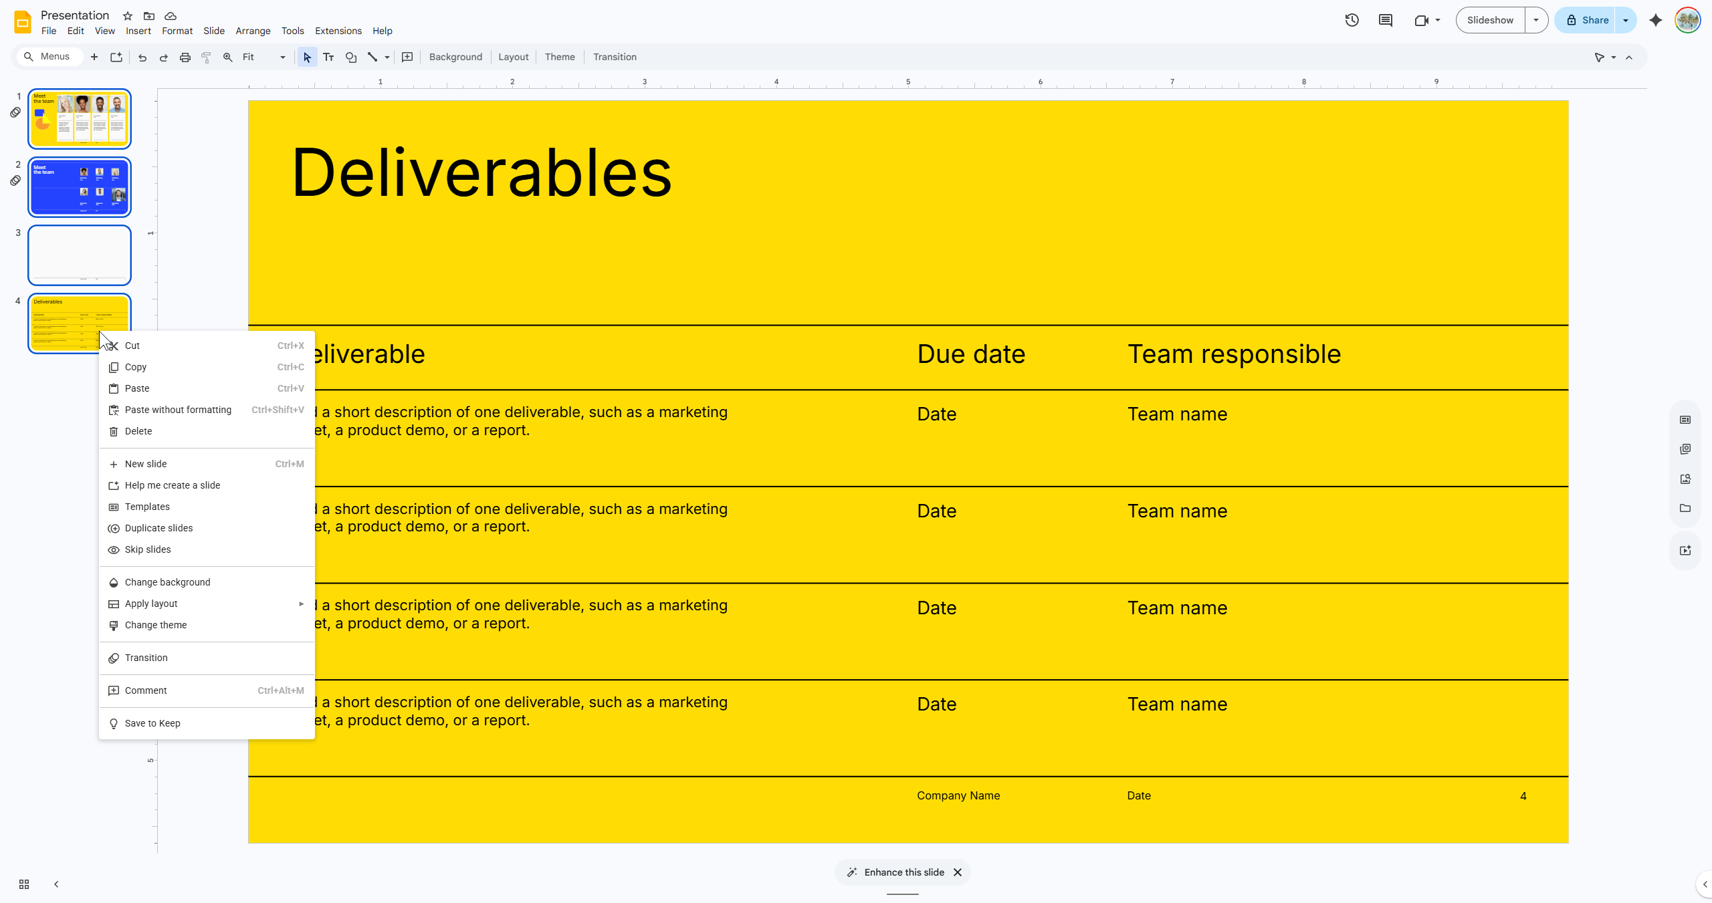Select slide 1 thumbnail
The image size is (1712, 903).
click(80, 119)
